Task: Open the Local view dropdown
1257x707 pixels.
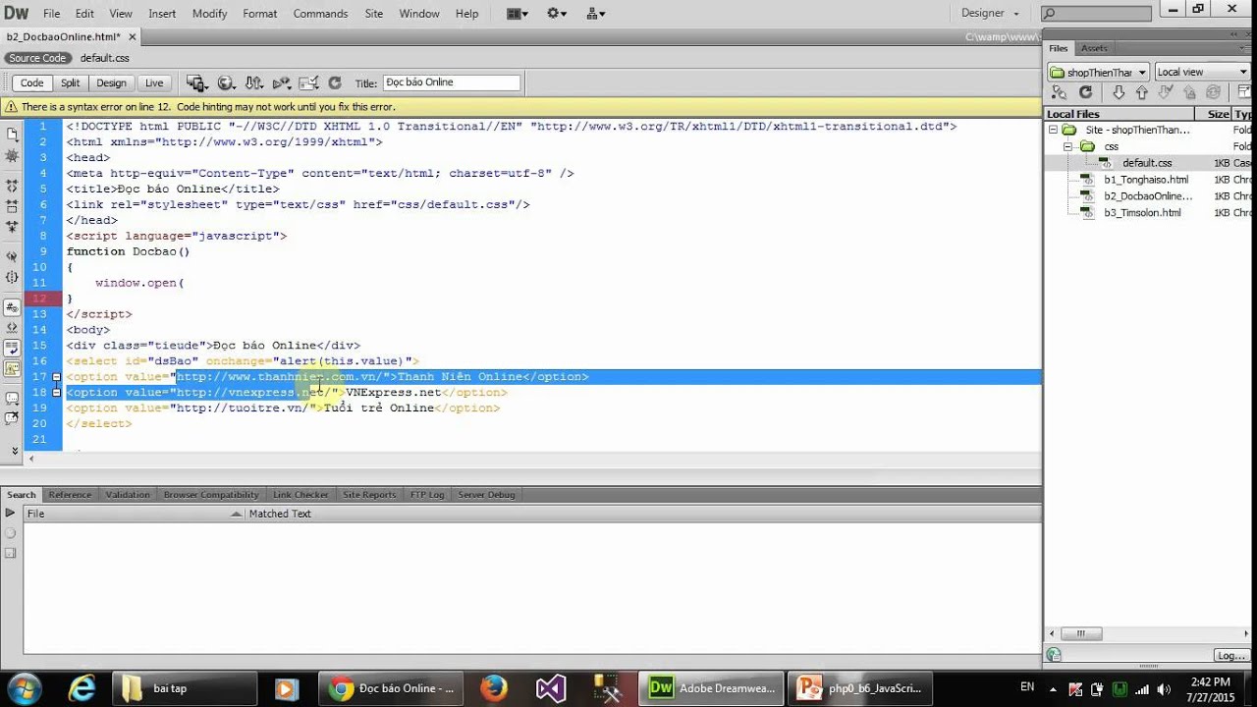Action: (x=1201, y=72)
